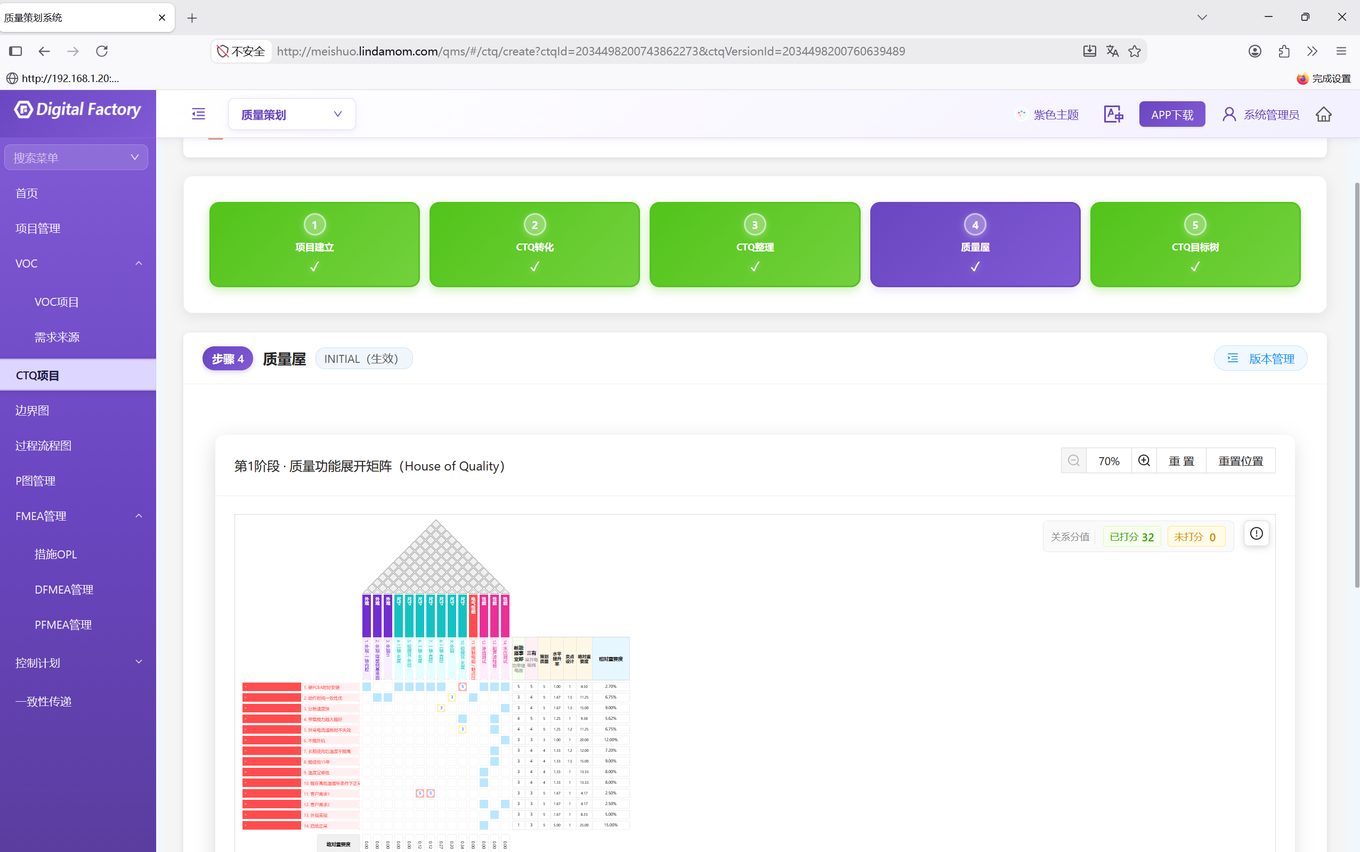This screenshot has height=852, width=1360.
Task: Click the 重置位置 button
Action: 1240,460
